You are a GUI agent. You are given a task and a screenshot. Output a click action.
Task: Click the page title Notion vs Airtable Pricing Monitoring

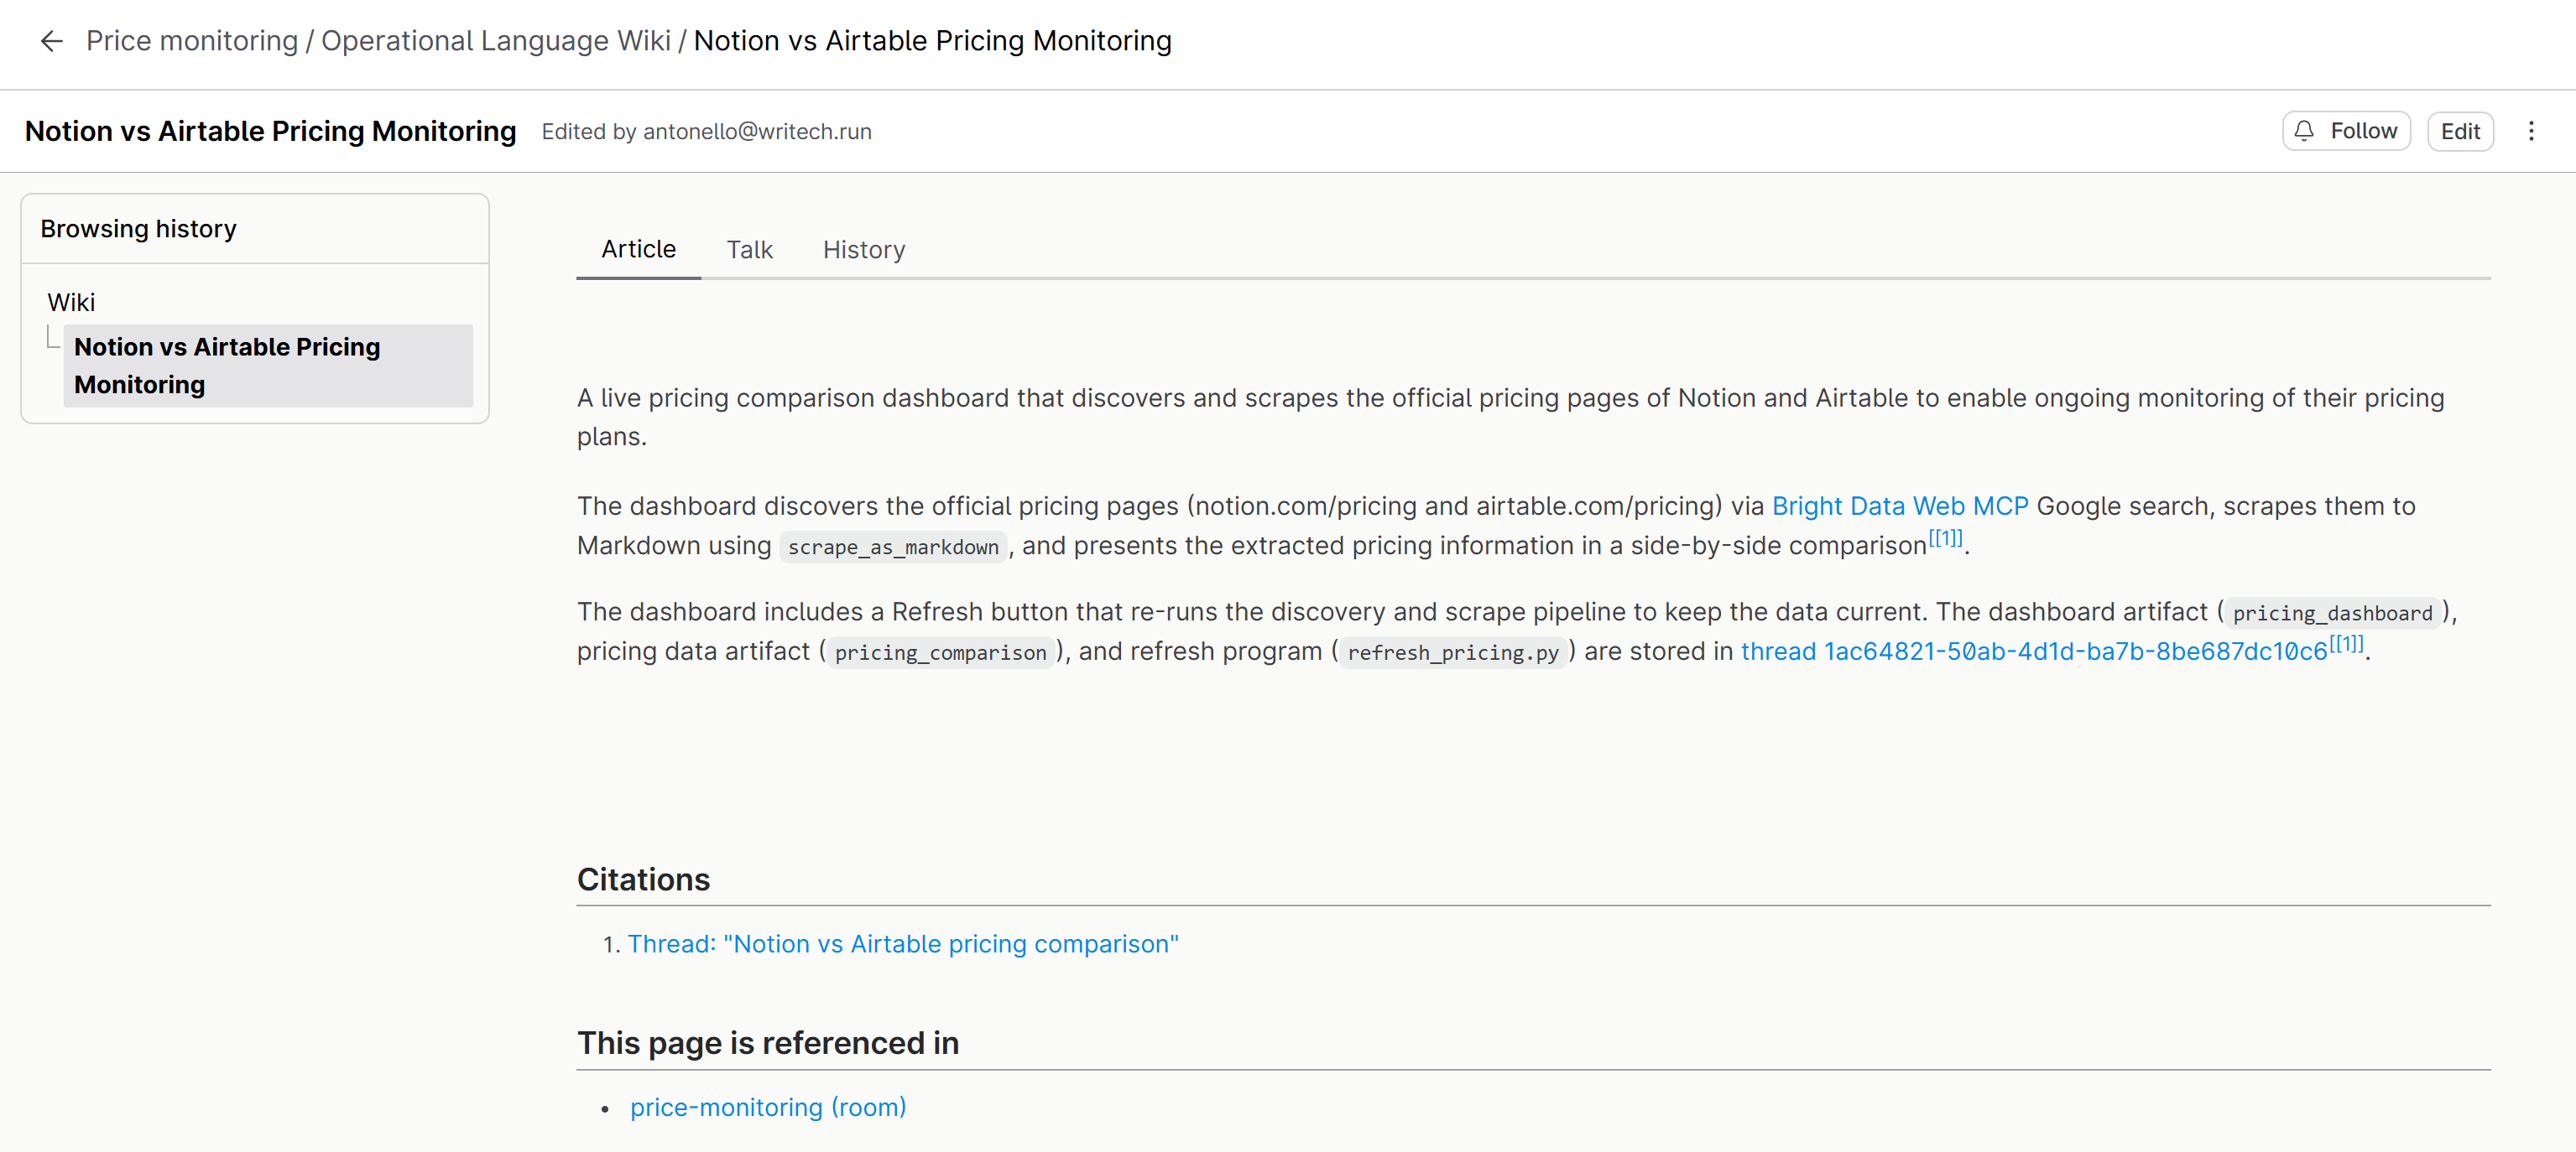pyautogui.click(x=270, y=131)
